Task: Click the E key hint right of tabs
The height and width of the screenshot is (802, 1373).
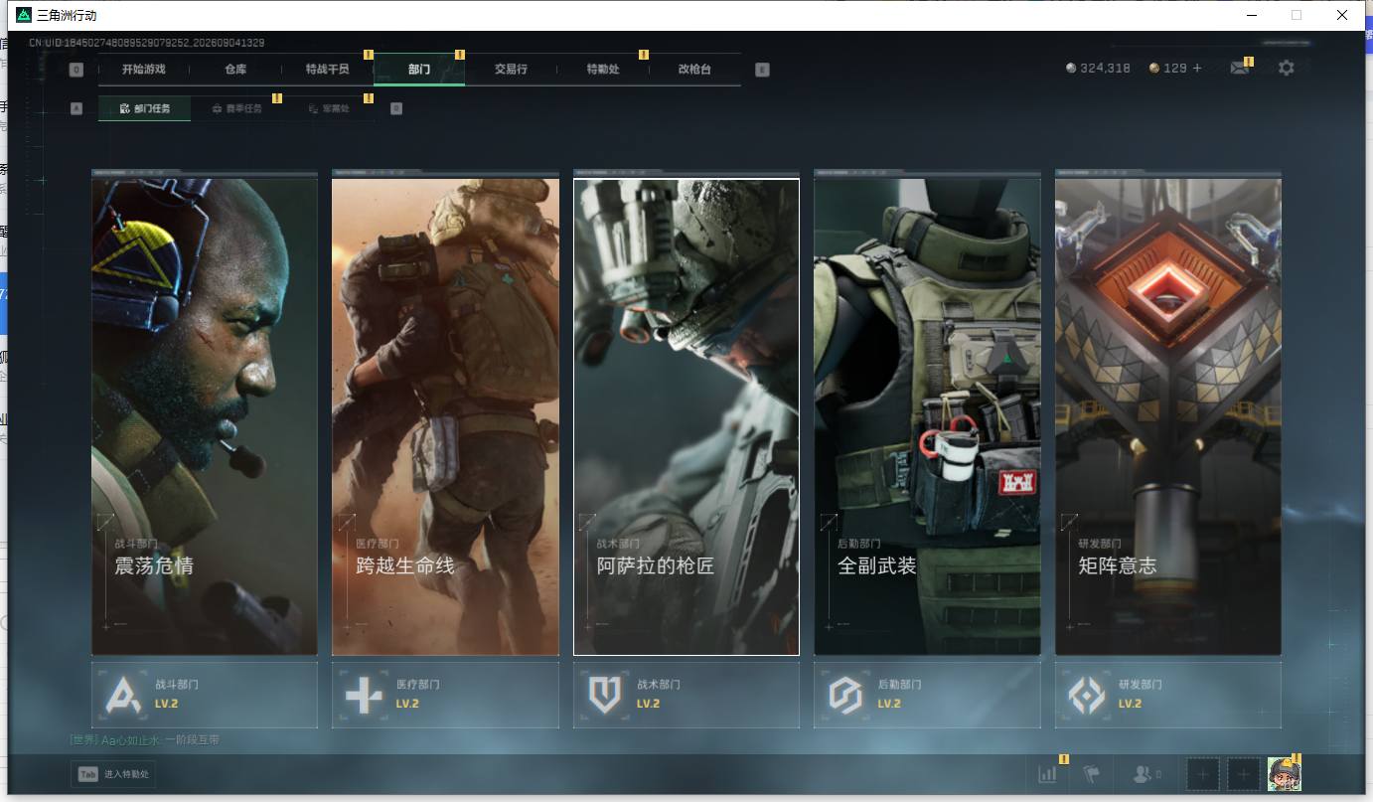Action: pyautogui.click(x=762, y=70)
